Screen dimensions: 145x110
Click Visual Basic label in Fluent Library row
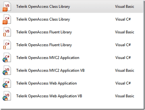(x=124, y=32)
